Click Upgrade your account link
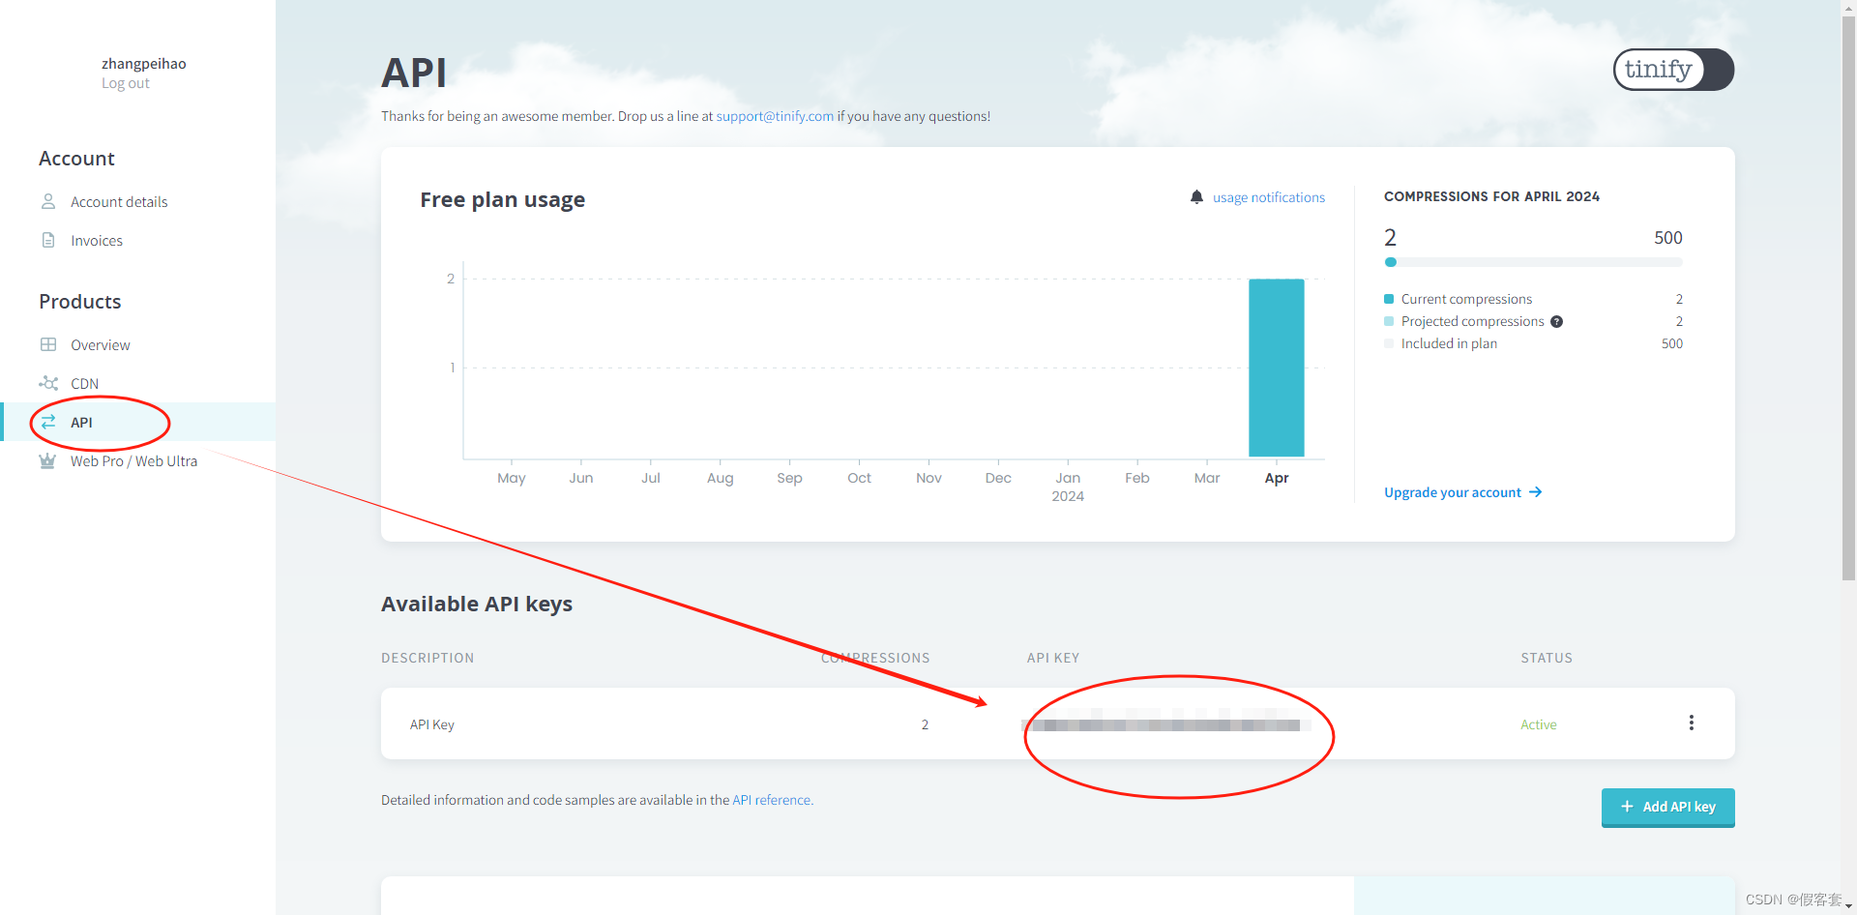This screenshot has width=1857, height=915. (x=1453, y=492)
